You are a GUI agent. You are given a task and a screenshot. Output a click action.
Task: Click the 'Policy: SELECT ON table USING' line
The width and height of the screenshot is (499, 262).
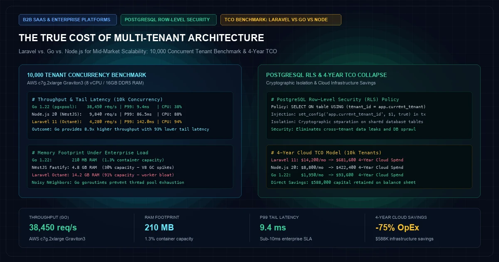click(348, 107)
